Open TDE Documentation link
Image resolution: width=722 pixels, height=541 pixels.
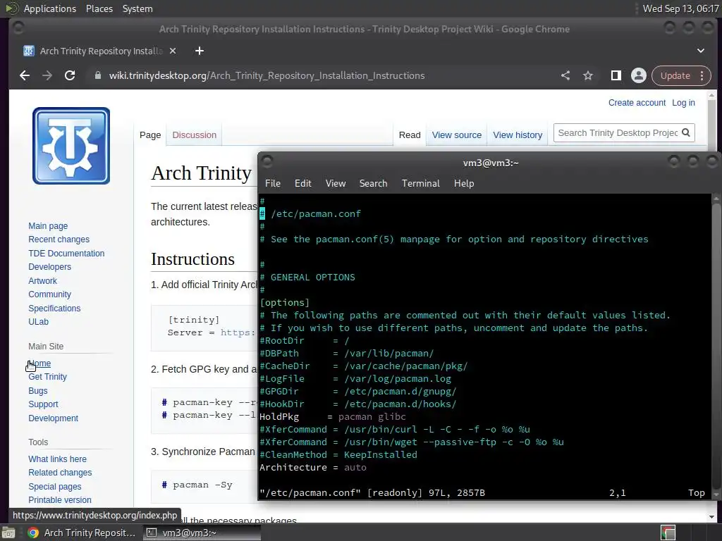(66, 253)
